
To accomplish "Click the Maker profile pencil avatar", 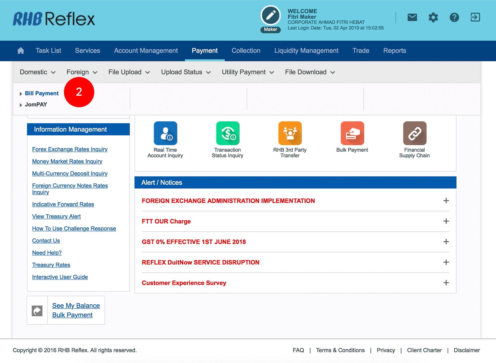I will 270,16.
